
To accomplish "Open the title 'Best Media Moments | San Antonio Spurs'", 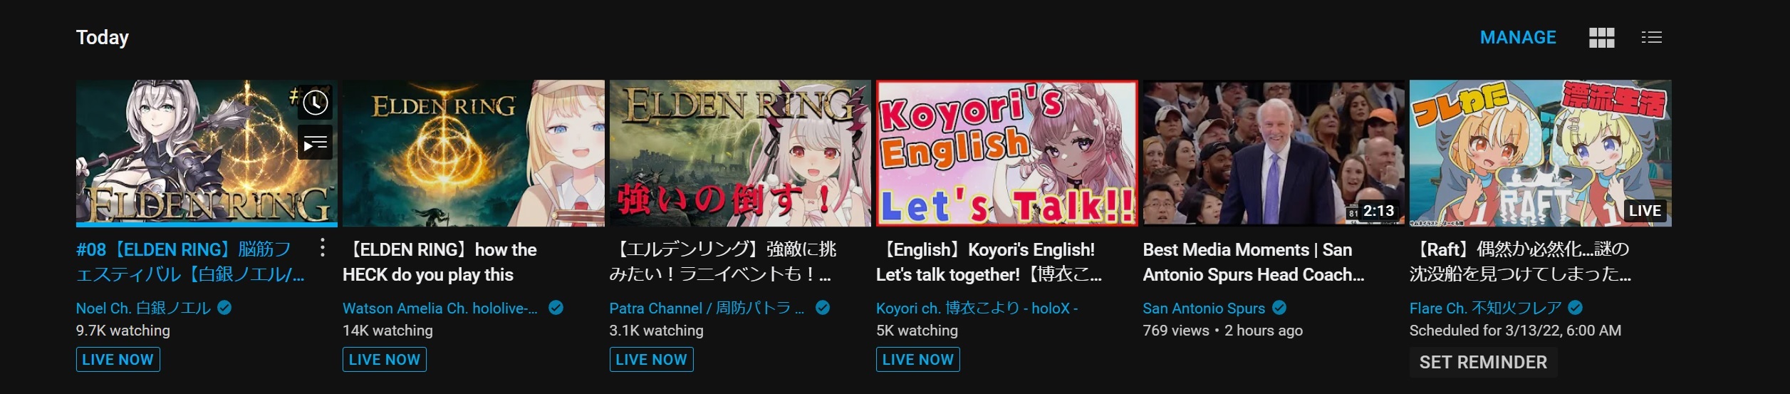I will point(1254,262).
